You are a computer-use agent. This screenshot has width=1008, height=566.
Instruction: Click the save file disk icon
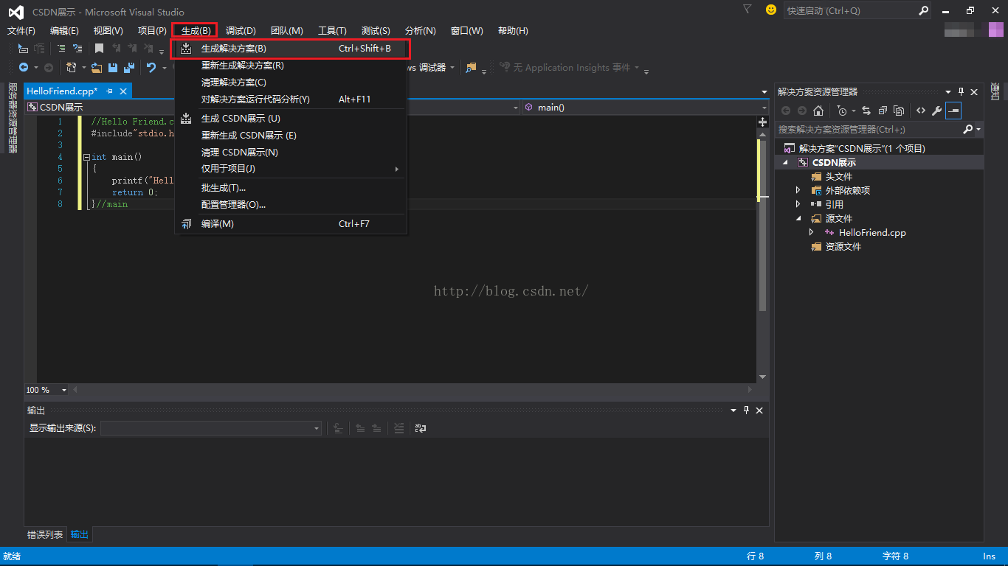(113, 68)
